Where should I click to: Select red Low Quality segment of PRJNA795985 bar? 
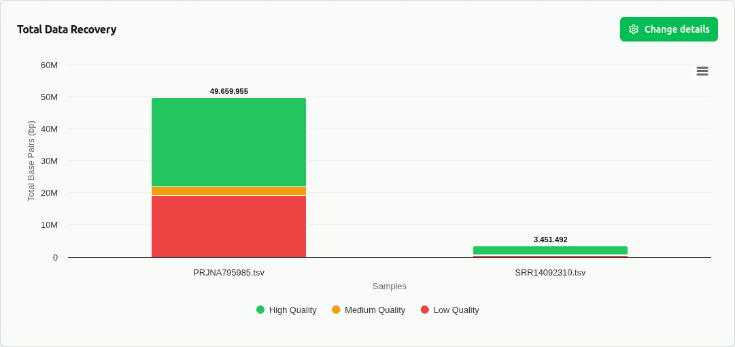pos(228,227)
